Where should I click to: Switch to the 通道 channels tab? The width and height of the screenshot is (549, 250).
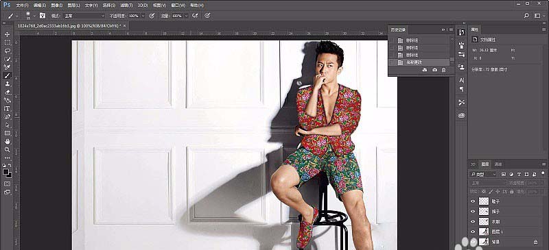point(498,164)
